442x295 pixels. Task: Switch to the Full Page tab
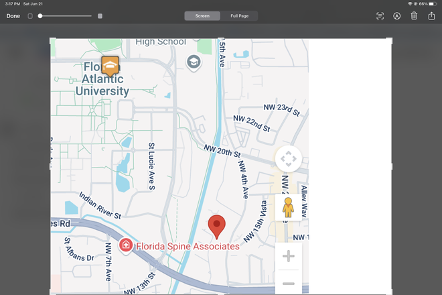(x=239, y=16)
